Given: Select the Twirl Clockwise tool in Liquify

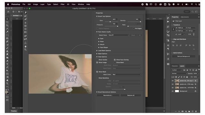Looking at the screenshot, I should 26,23.
